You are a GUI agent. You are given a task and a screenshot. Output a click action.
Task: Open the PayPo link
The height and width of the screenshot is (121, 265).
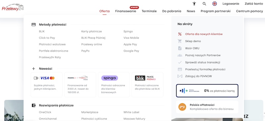tap(85, 51)
